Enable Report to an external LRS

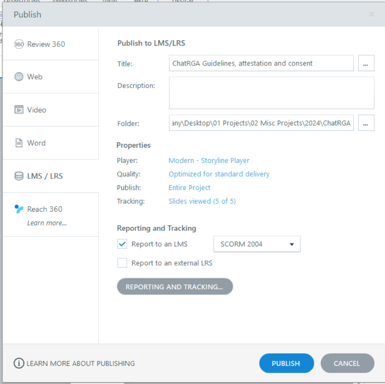(x=122, y=263)
